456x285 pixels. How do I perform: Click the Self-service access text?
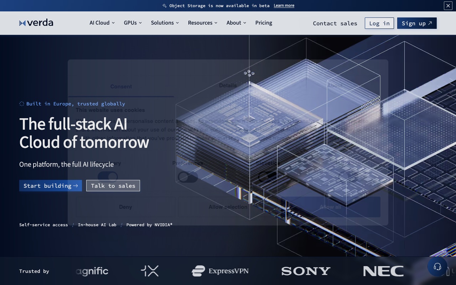pos(43,225)
